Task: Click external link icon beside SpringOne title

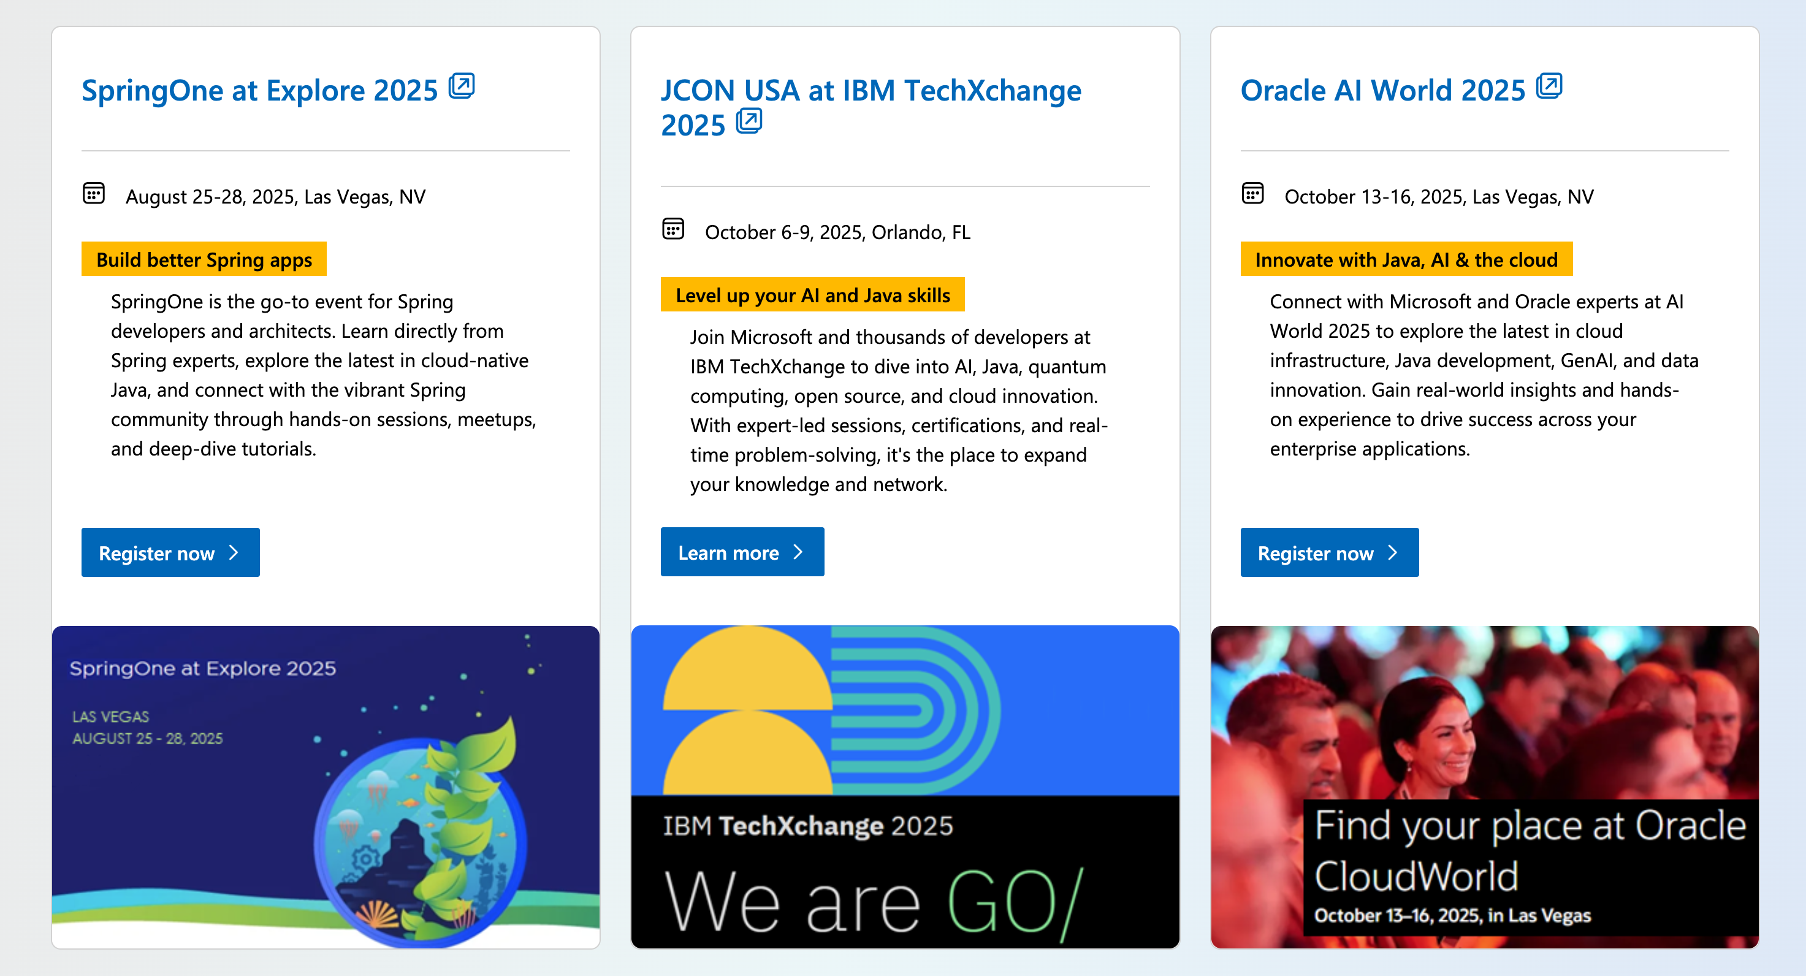Action: pyautogui.click(x=462, y=86)
